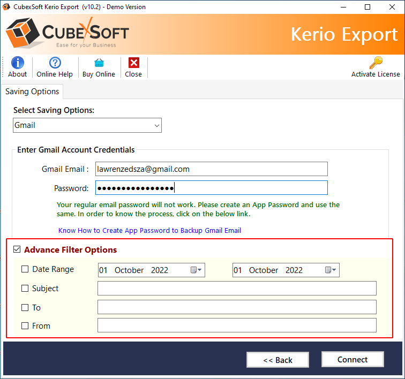Open the start date calendar picker icon

pos(196,270)
